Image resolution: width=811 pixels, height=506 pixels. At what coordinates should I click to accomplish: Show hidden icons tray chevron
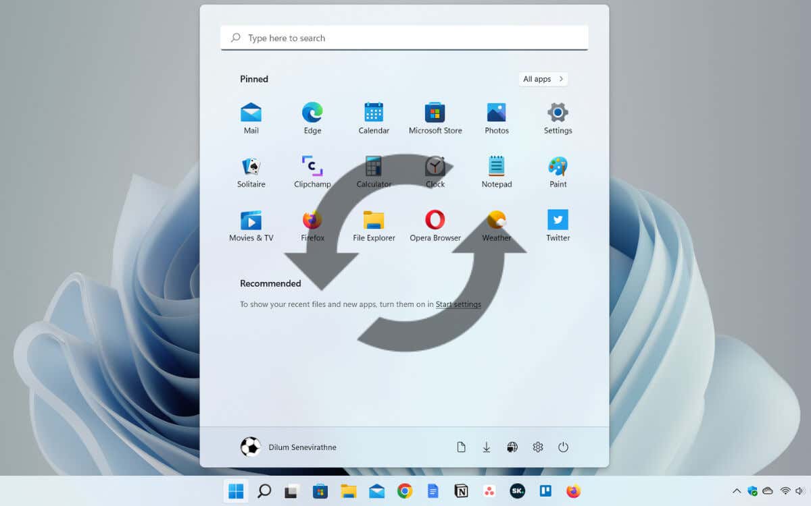coord(737,491)
